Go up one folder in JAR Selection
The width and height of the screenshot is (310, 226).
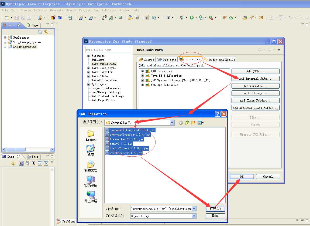pos(187,123)
